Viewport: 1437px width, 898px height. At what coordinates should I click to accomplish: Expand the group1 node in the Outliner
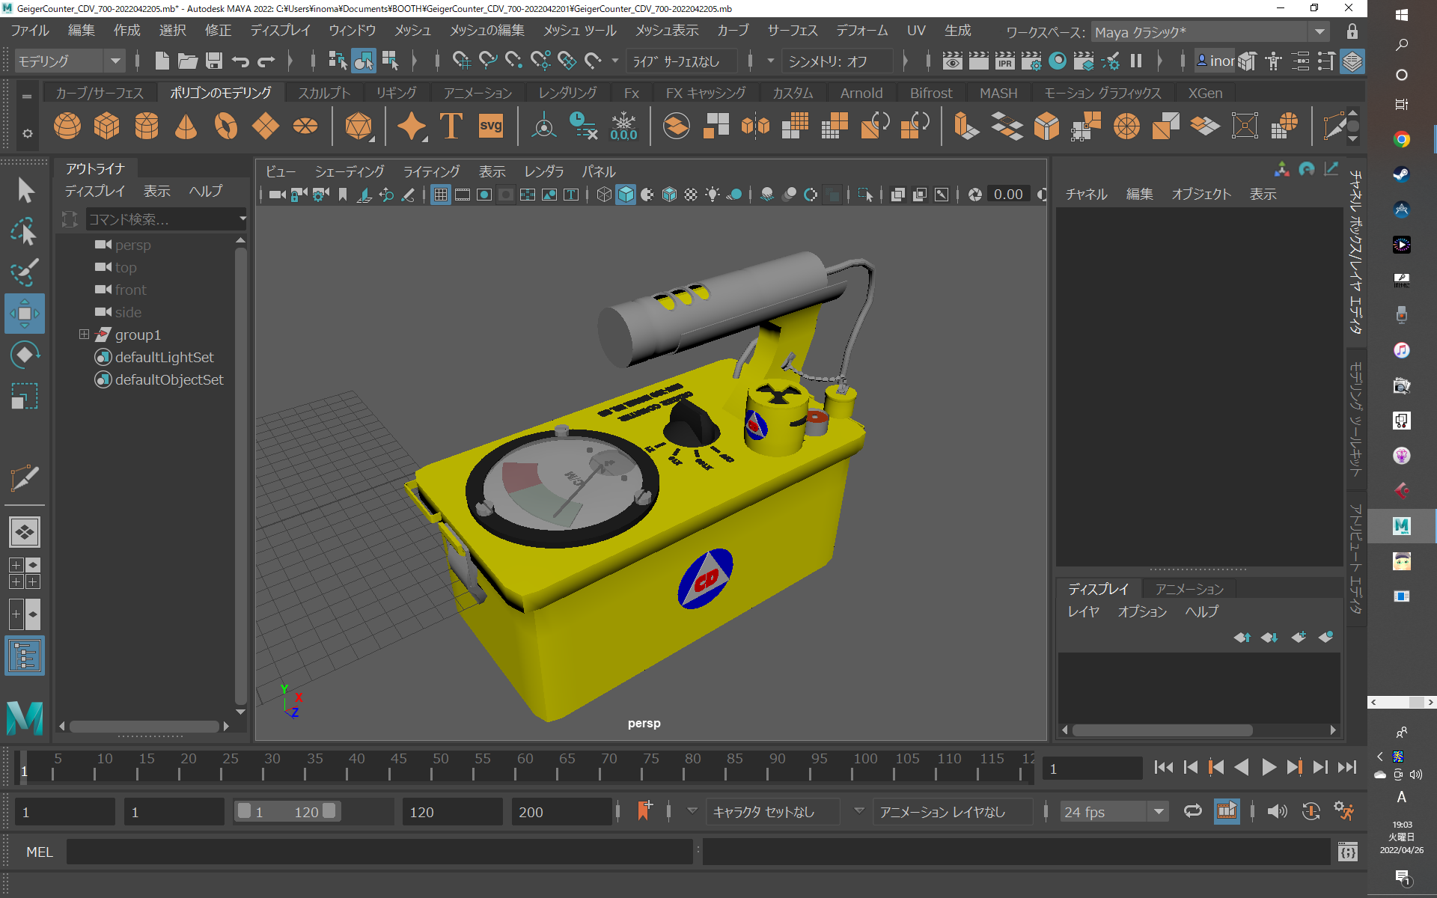tap(83, 335)
